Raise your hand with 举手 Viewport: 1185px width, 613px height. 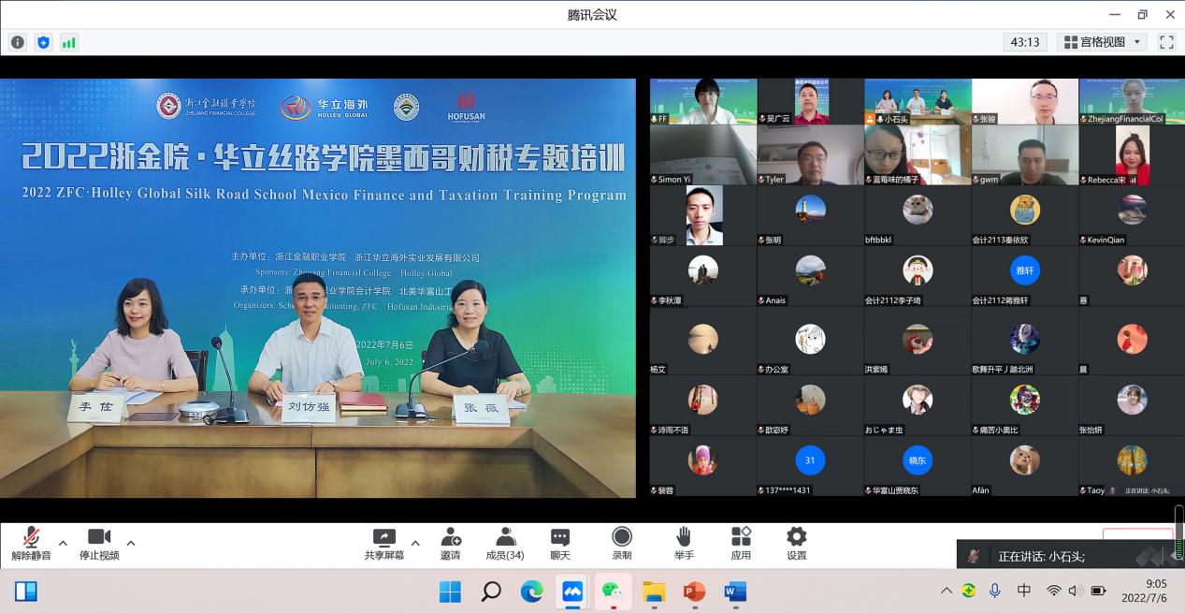(x=684, y=543)
